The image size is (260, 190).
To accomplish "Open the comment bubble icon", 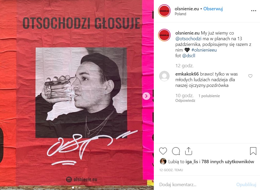I will coord(176,151).
